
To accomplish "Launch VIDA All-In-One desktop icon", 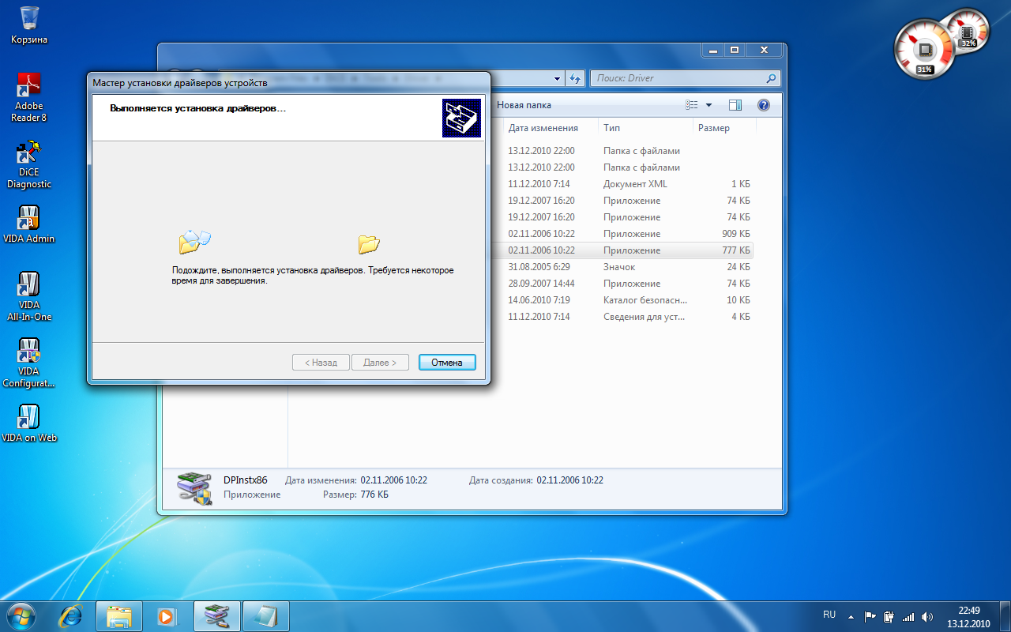I will click(x=29, y=296).
